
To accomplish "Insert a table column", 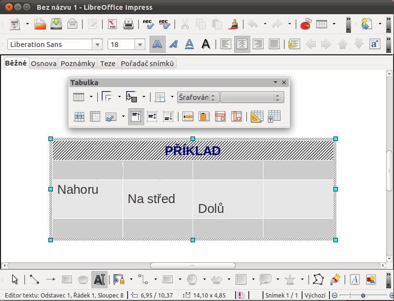I will (x=204, y=117).
